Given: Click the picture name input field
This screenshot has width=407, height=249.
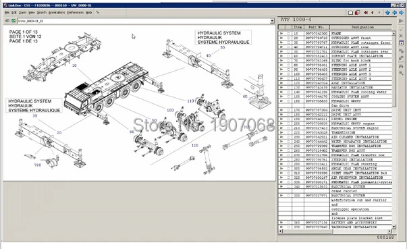Looking at the screenshot, I should click(x=144, y=21).
